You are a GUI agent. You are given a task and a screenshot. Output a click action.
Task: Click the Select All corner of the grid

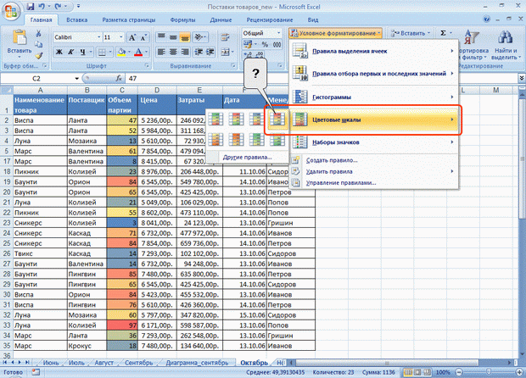pyautogui.click(x=7, y=90)
